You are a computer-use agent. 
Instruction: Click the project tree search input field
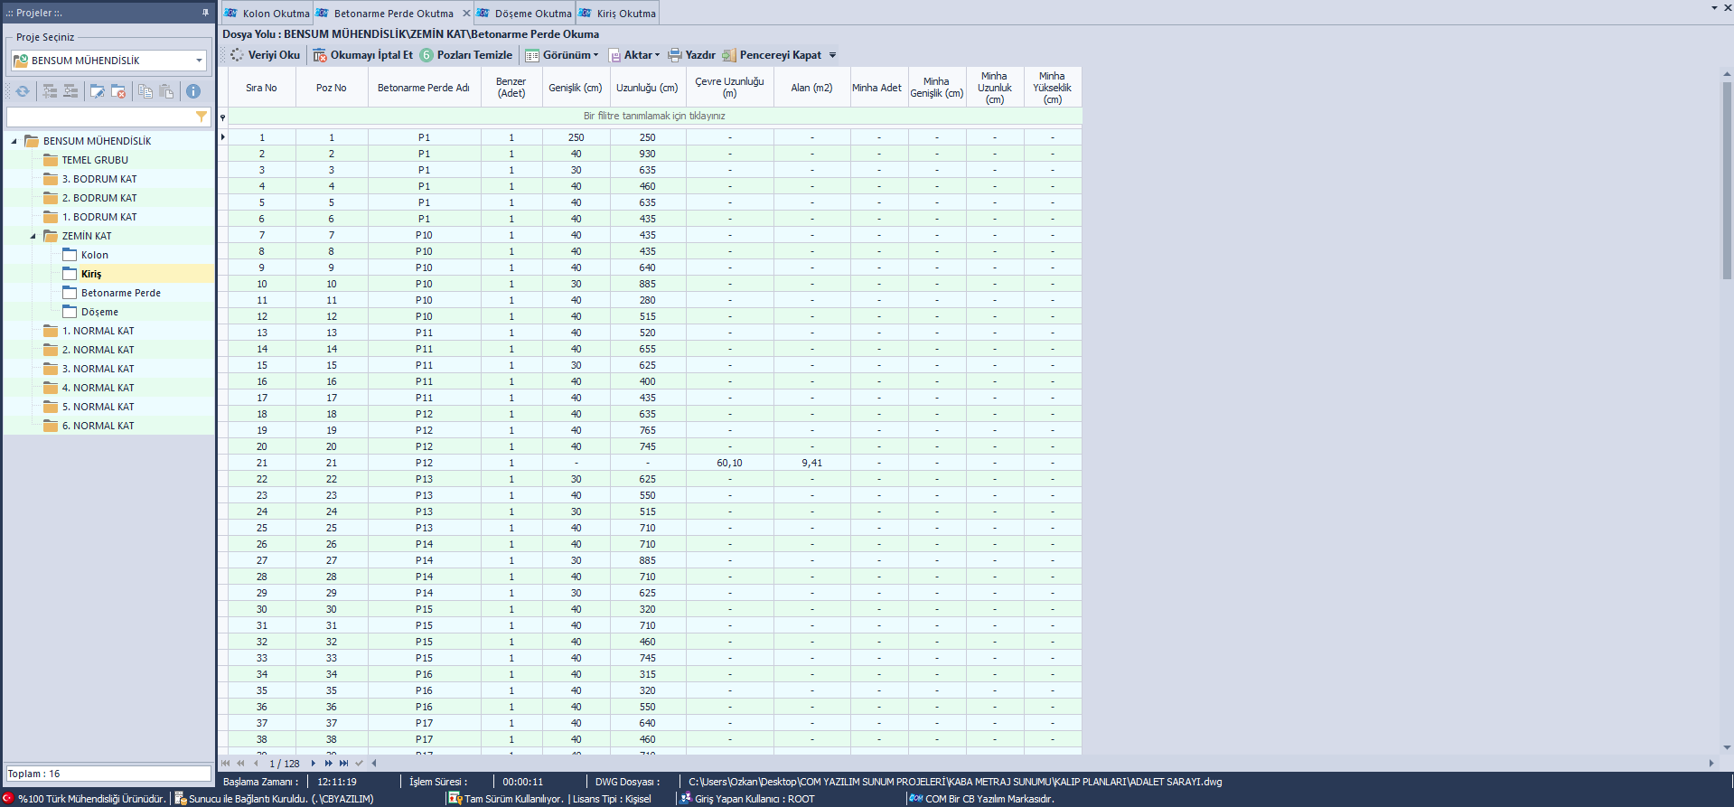pyautogui.click(x=99, y=117)
